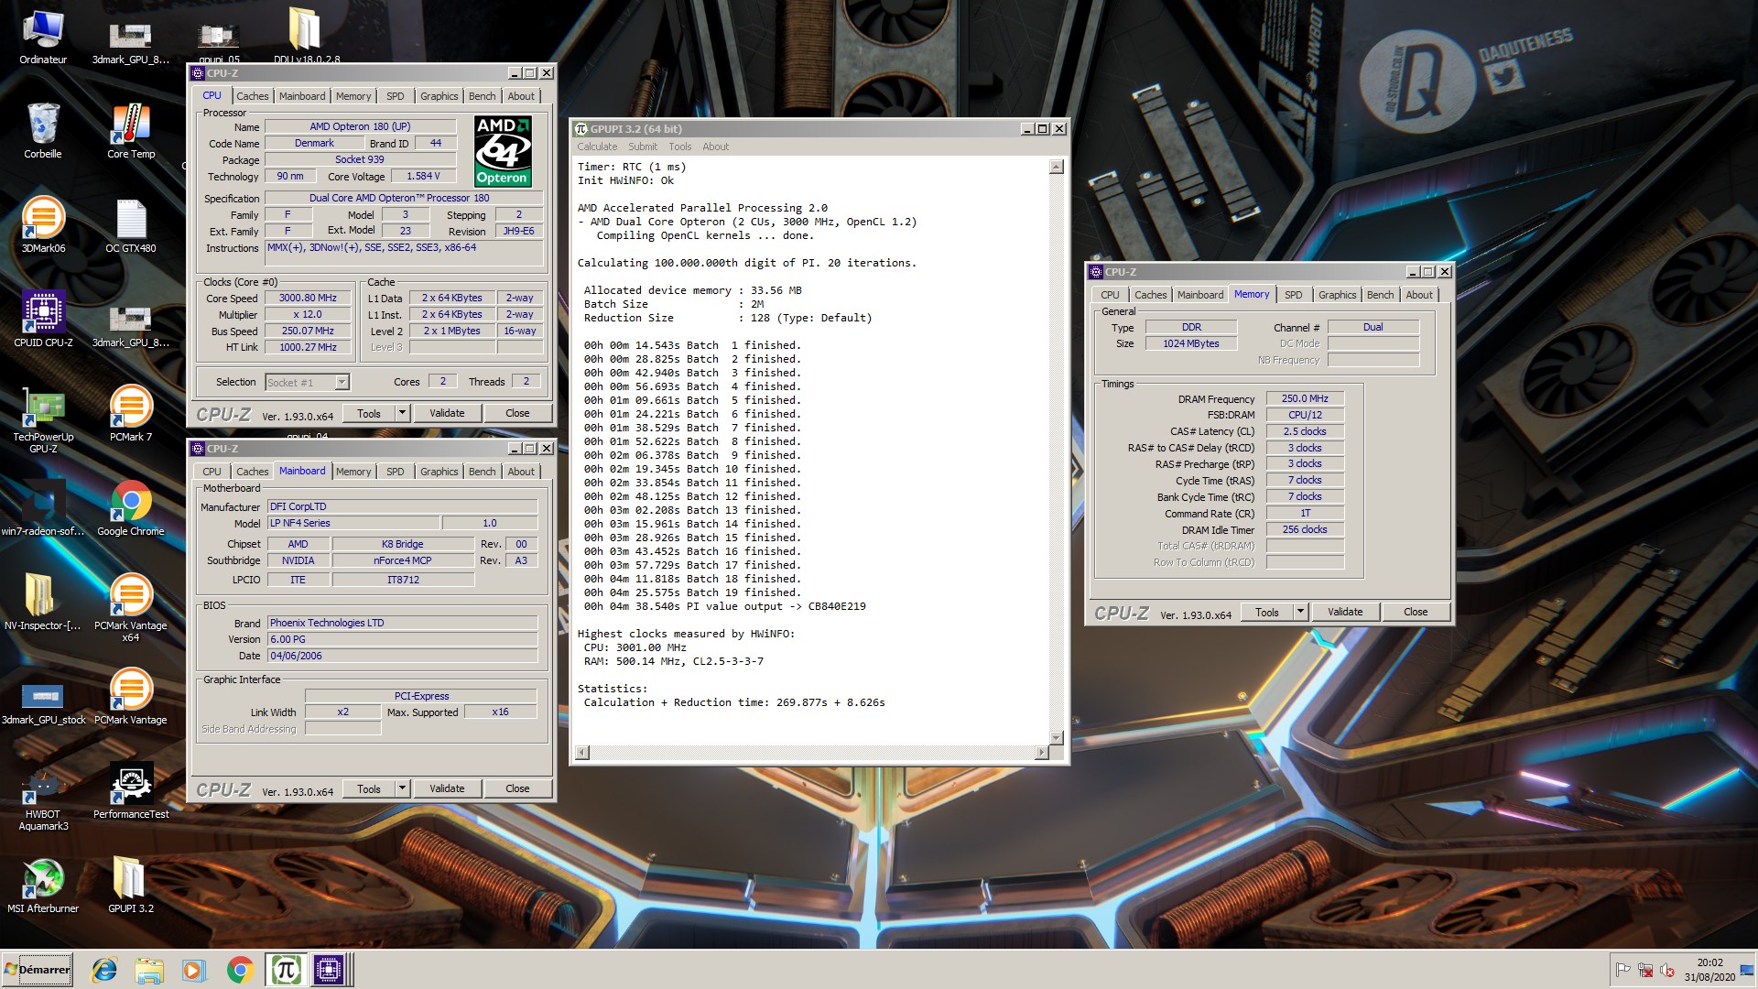
Task: Click the Core Speed 3000.80 MHz value
Action: coord(308,298)
